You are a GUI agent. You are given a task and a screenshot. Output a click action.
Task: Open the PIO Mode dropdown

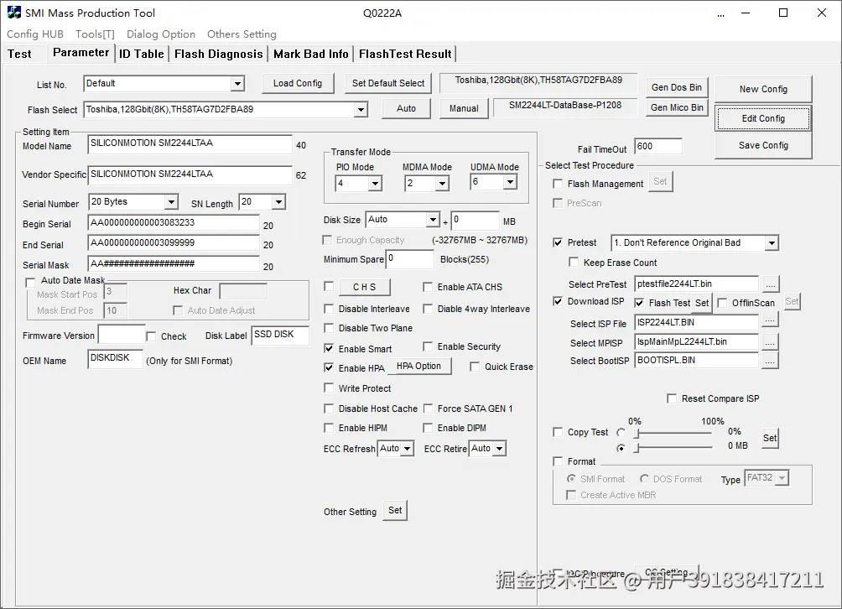click(x=375, y=184)
